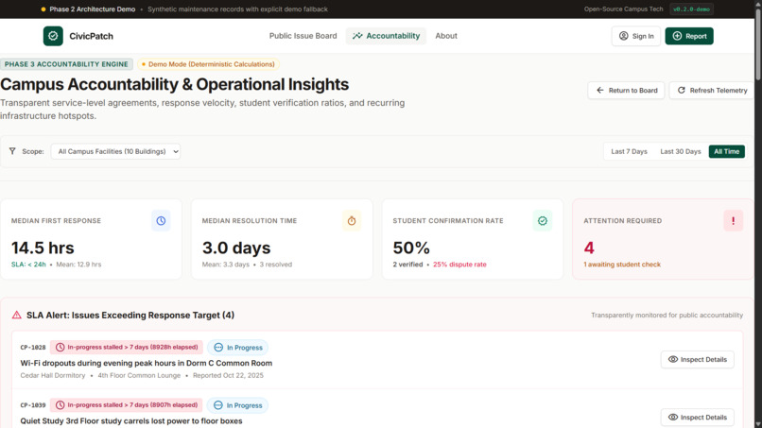Viewport: 762px width, 428px height.
Task: Click the Sign In button
Action: (x=635, y=36)
